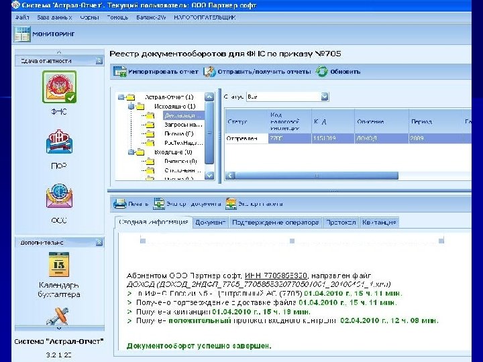Click the tree scrollbar up arrow

click(x=209, y=97)
